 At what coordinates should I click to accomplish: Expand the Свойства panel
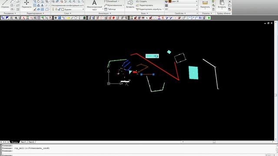click(180, 13)
